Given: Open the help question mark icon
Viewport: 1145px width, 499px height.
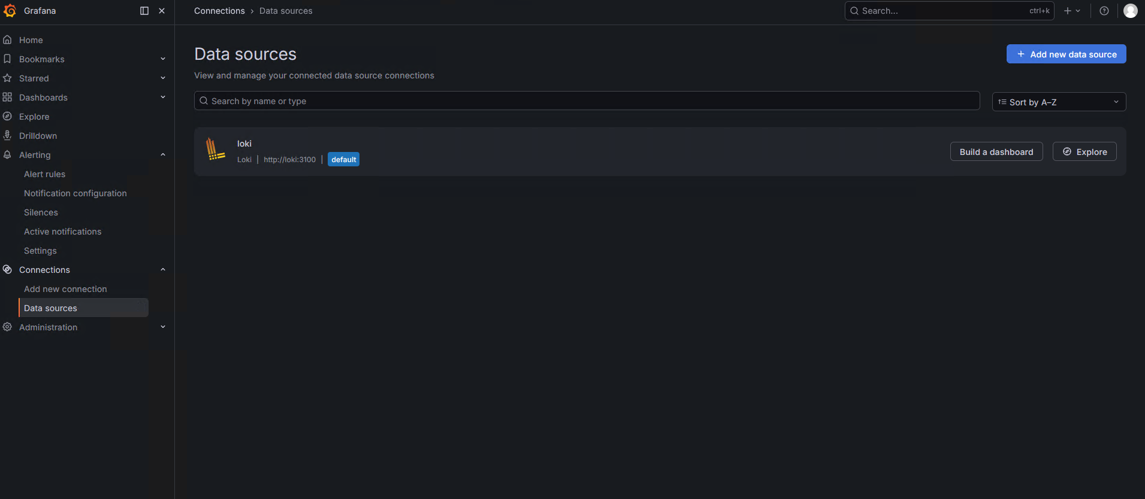Looking at the screenshot, I should [x=1104, y=11].
